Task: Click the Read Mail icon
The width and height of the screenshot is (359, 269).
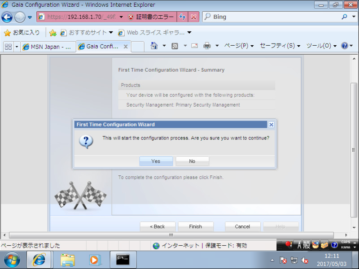Action: pos(194,46)
